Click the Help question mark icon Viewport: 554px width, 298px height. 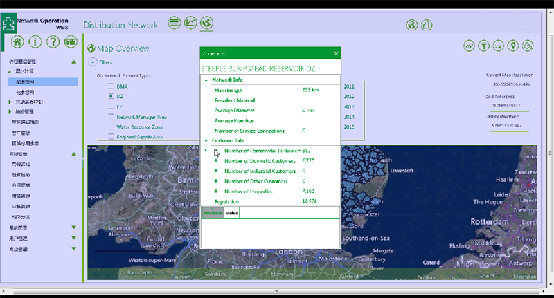pyautogui.click(x=53, y=42)
